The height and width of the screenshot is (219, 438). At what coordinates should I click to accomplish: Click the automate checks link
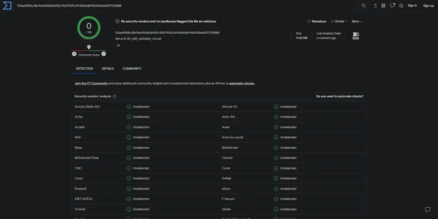tap(242, 84)
